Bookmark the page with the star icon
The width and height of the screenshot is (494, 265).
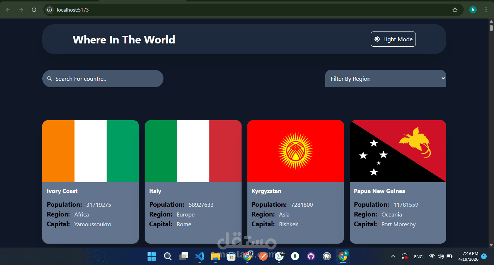click(x=455, y=10)
